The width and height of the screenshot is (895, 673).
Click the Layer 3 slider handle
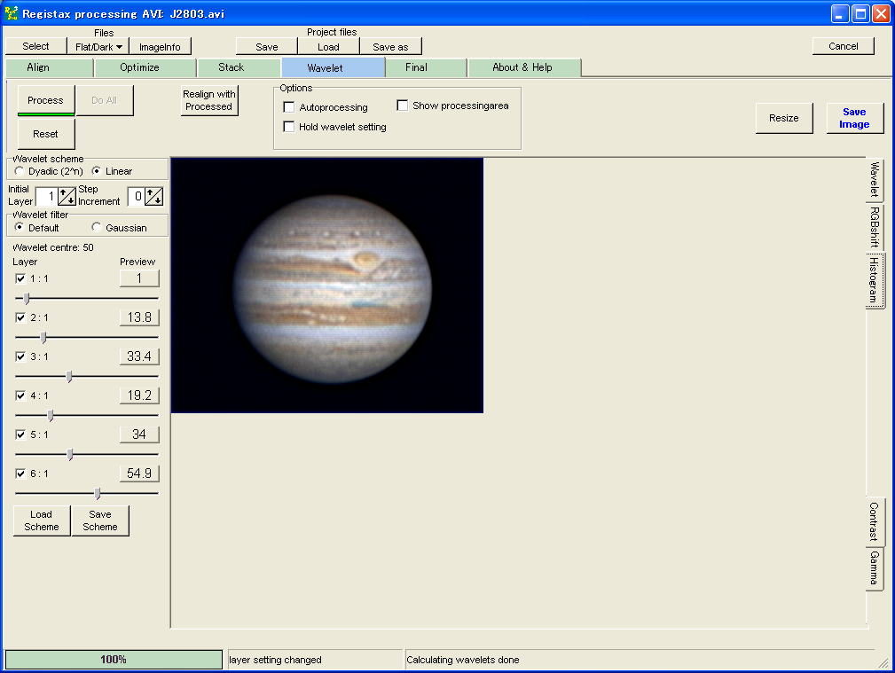(69, 377)
